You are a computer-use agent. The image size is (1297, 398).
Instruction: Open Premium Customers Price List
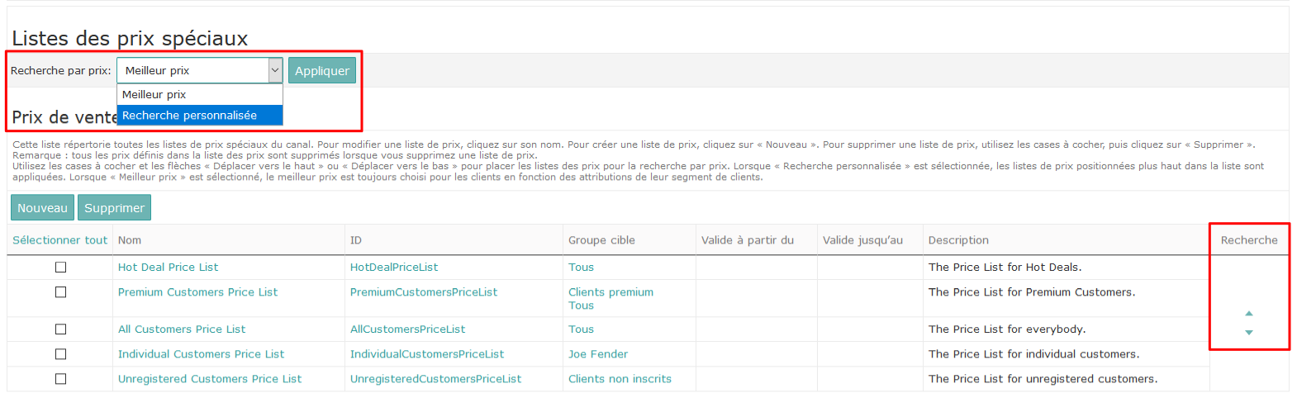197,292
